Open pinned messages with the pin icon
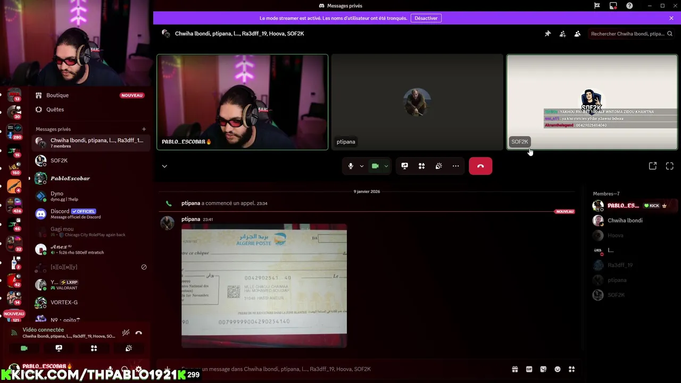681x383 pixels. pyautogui.click(x=547, y=34)
